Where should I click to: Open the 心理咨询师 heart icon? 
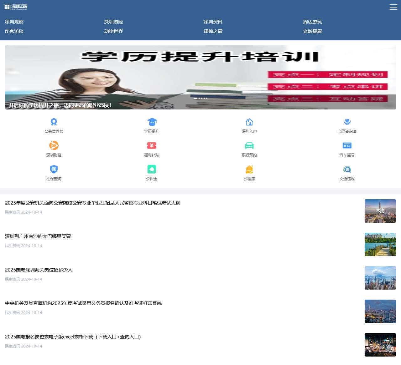[x=347, y=122]
